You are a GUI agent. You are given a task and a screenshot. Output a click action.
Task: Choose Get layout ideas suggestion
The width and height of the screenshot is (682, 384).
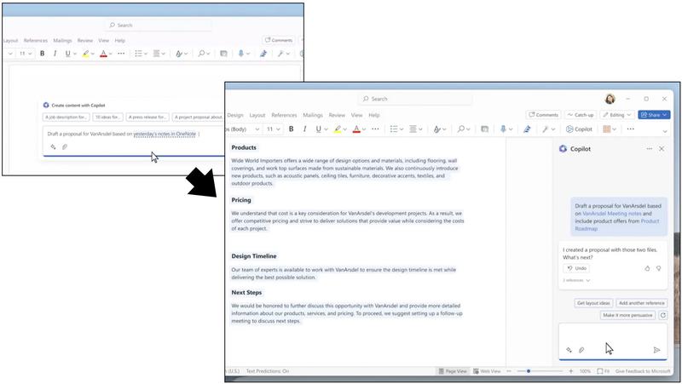click(593, 303)
